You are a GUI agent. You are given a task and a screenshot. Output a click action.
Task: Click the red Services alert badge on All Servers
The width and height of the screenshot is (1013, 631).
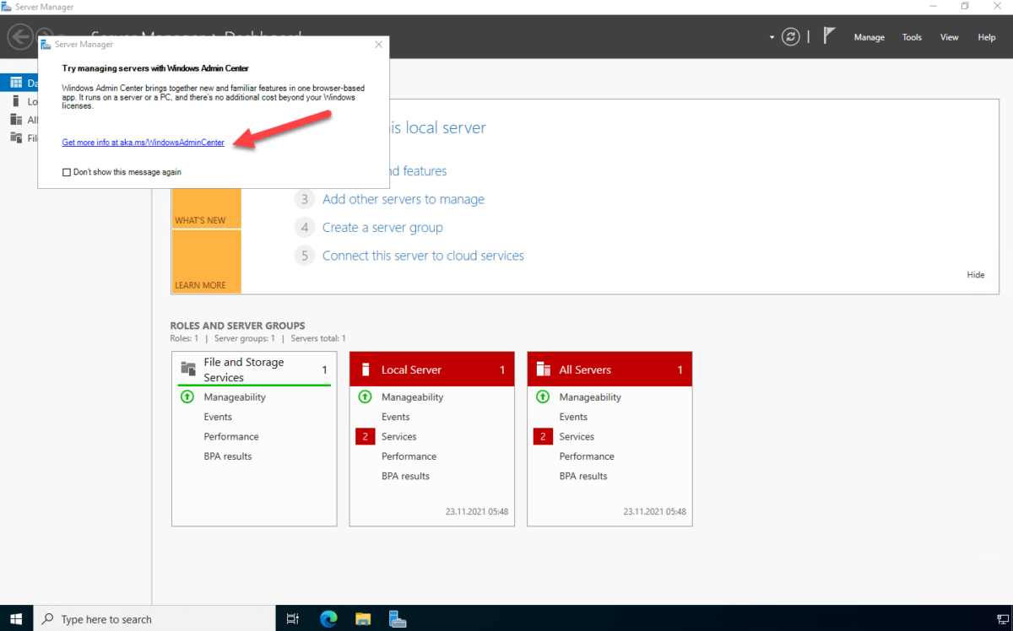click(542, 436)
